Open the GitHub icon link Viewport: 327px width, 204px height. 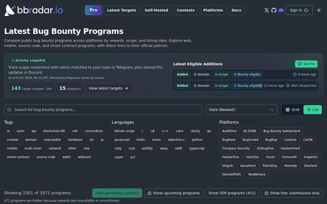[x=274, y=10]
